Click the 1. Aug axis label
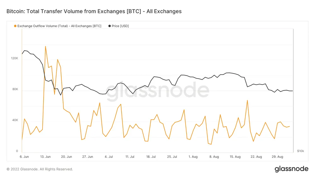This screenshot has height=177, width=315. pos(193,157)
